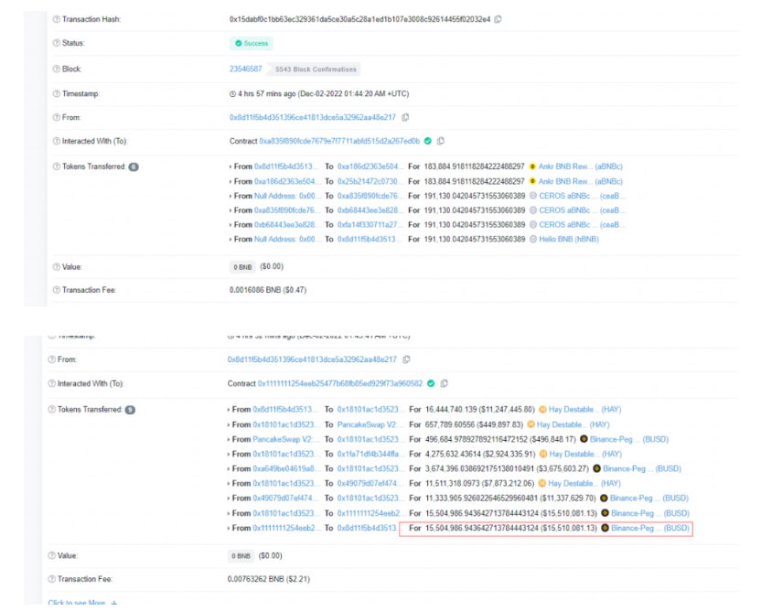Open block number 23546587
Screen dimensions: 761x612
[x=245, y=69]
